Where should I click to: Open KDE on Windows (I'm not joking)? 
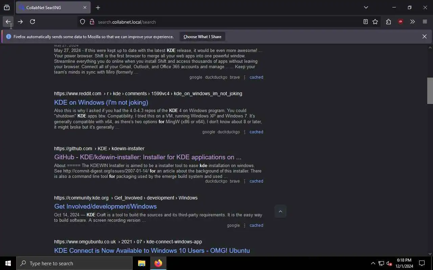[101, 102]
